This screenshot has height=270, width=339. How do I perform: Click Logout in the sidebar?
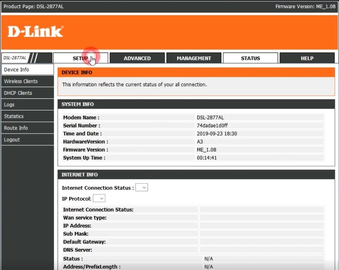(x=27, y=139)
